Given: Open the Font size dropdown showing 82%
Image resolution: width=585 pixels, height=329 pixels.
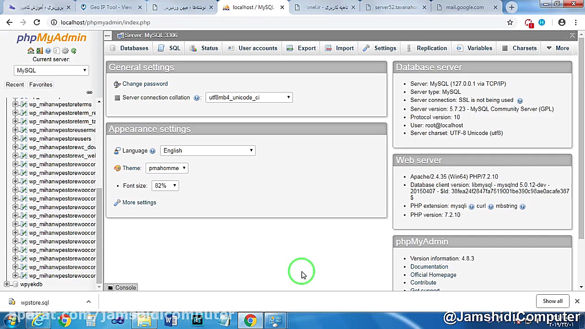Looking at the screenshot, I should (165, 186).
